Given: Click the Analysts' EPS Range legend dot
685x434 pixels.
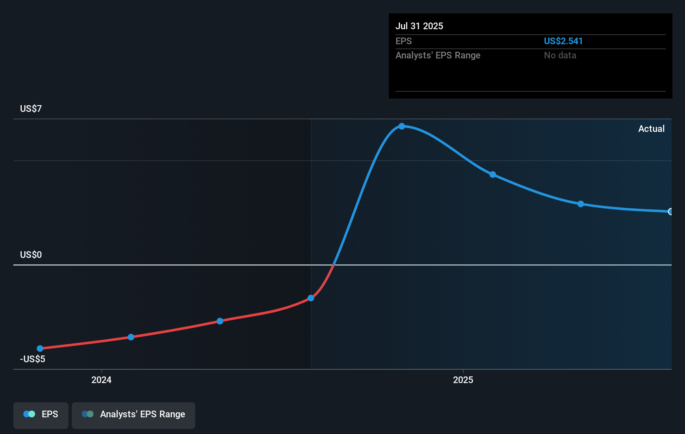Looking at the screenshot, I should tap(88, 414).
